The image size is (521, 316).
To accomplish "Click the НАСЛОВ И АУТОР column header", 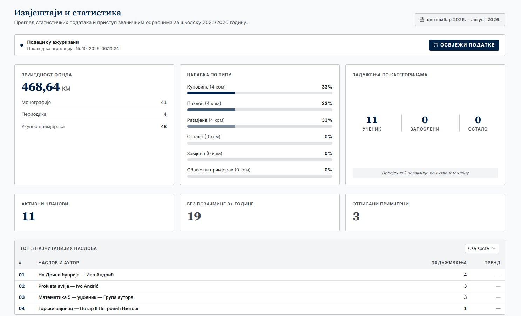I will (x=59, y=263).
